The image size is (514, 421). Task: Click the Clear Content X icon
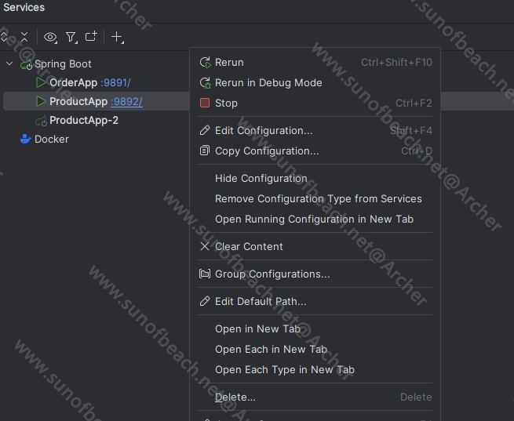(x=205, y=246)
